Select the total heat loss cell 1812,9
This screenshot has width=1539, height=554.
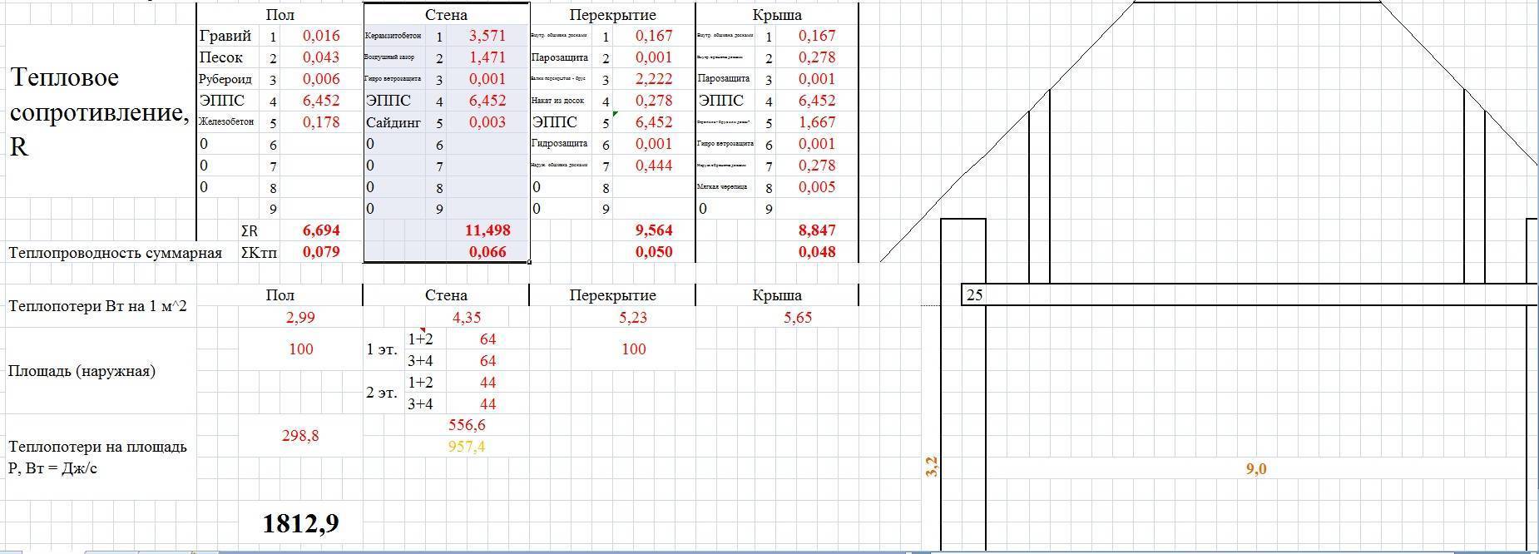(300, 523)
